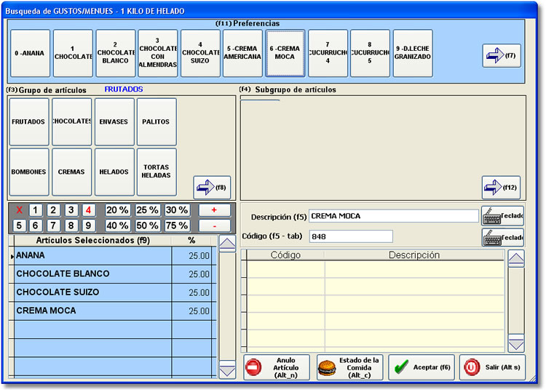Click into the Descripción text field
The image size is (546, 392).
click(393, 216)
